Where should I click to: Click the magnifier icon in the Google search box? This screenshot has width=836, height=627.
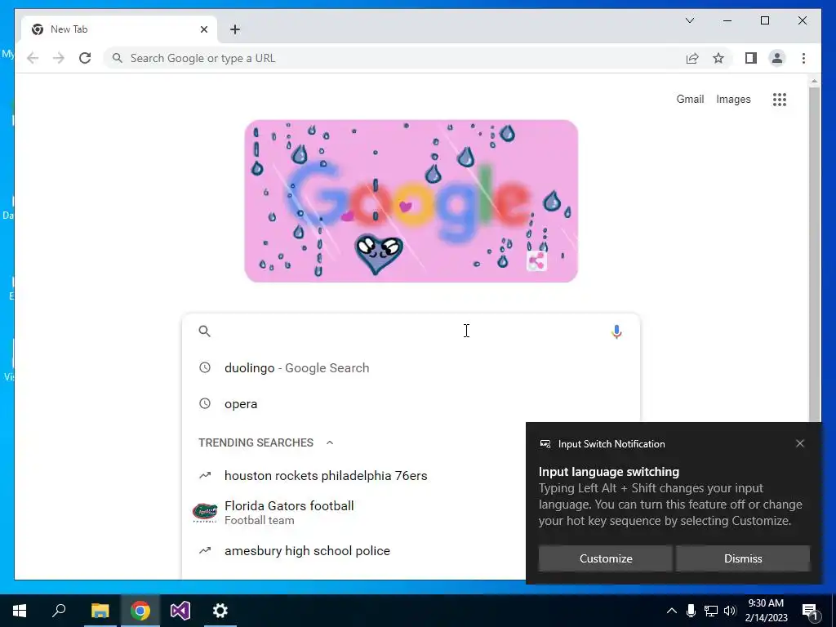click(205, 331)
